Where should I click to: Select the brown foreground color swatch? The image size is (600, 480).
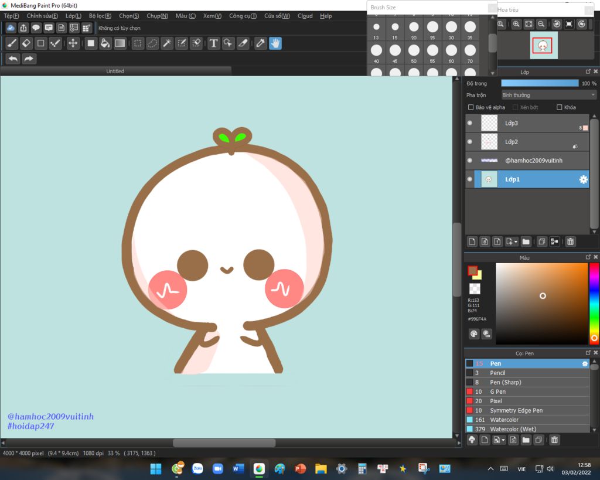[473, 271]
